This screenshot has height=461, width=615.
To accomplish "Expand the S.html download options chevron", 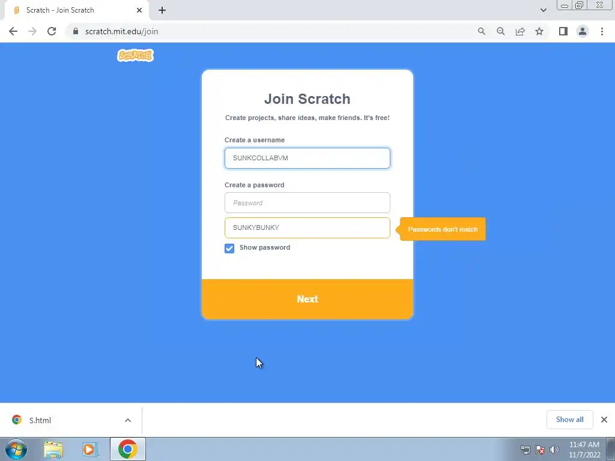I will pos(128,420).
